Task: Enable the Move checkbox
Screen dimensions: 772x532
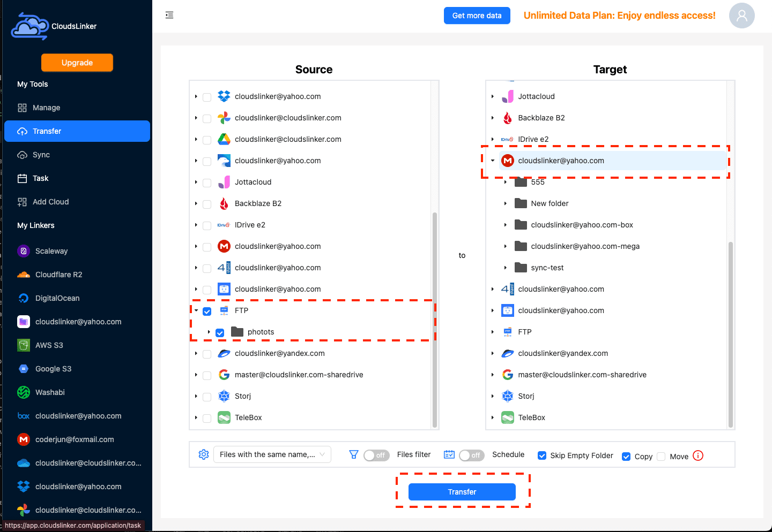Action: pyautogui.click(x=661, y=457)
